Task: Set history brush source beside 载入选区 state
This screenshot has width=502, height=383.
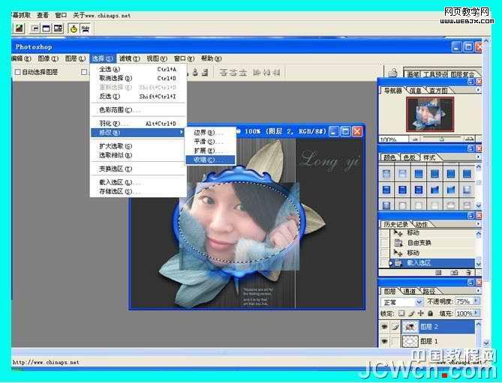Action: pos(384,263)
